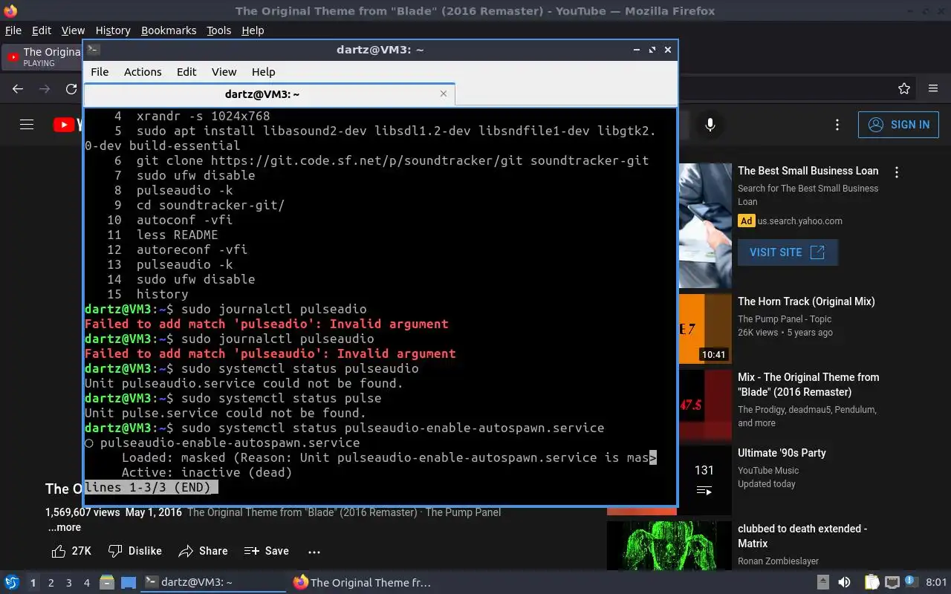Open Firefox Edit menu
The height and width of the screenshot is (594, 951).
point(42,30)
